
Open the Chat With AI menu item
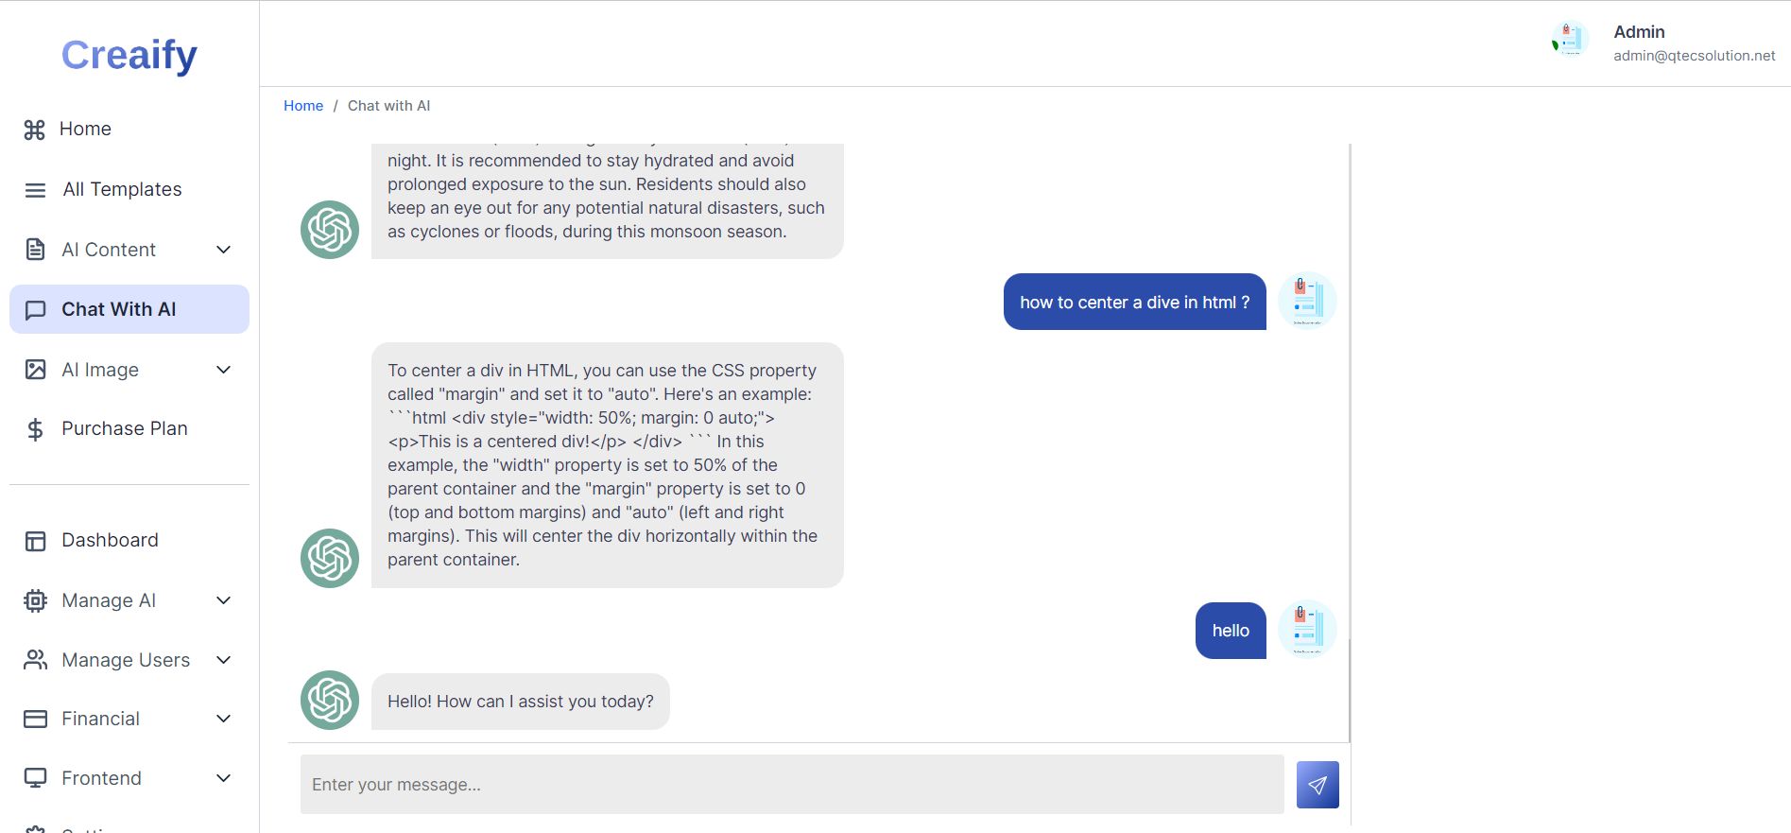click(x=119, y=309)
